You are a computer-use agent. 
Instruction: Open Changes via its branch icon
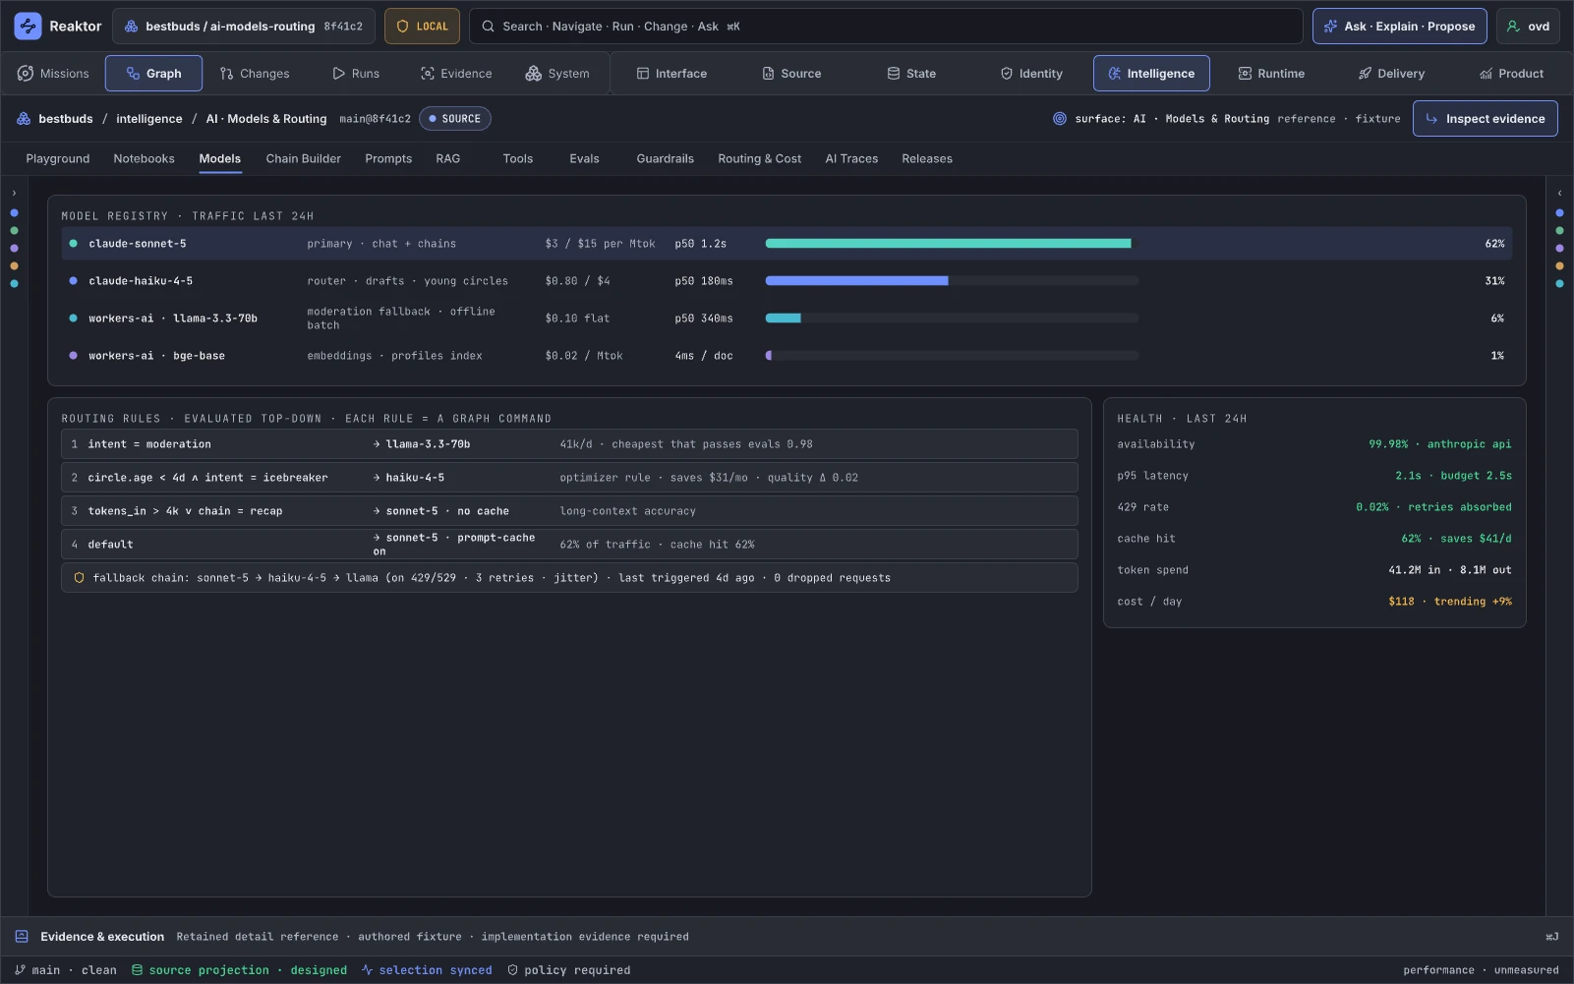click(227, 74)
